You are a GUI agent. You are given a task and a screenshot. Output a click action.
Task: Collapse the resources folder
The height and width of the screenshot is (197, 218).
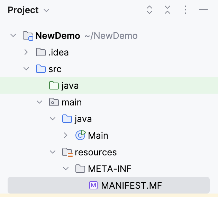pos(53,152)
